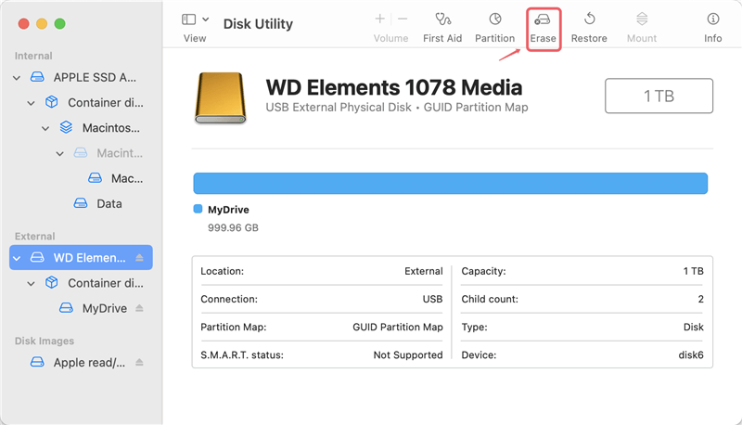Screen dimensions: 742x425
Task: Click the Restore toolbar icon
Action: (x=589, y=19)
